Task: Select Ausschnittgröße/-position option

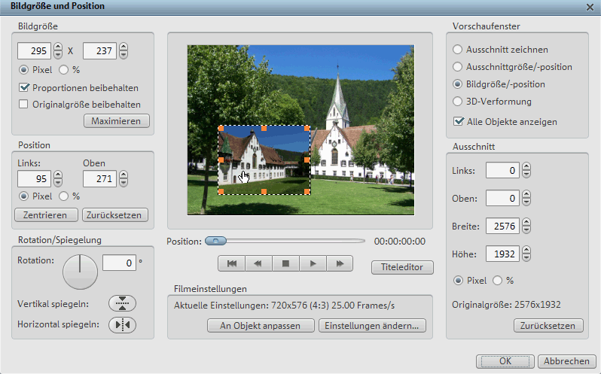Action: 457,67
